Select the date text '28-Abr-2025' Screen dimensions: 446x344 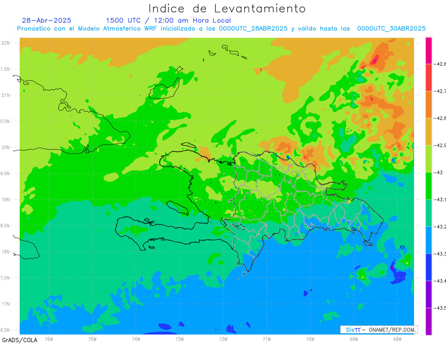(46, 20)
